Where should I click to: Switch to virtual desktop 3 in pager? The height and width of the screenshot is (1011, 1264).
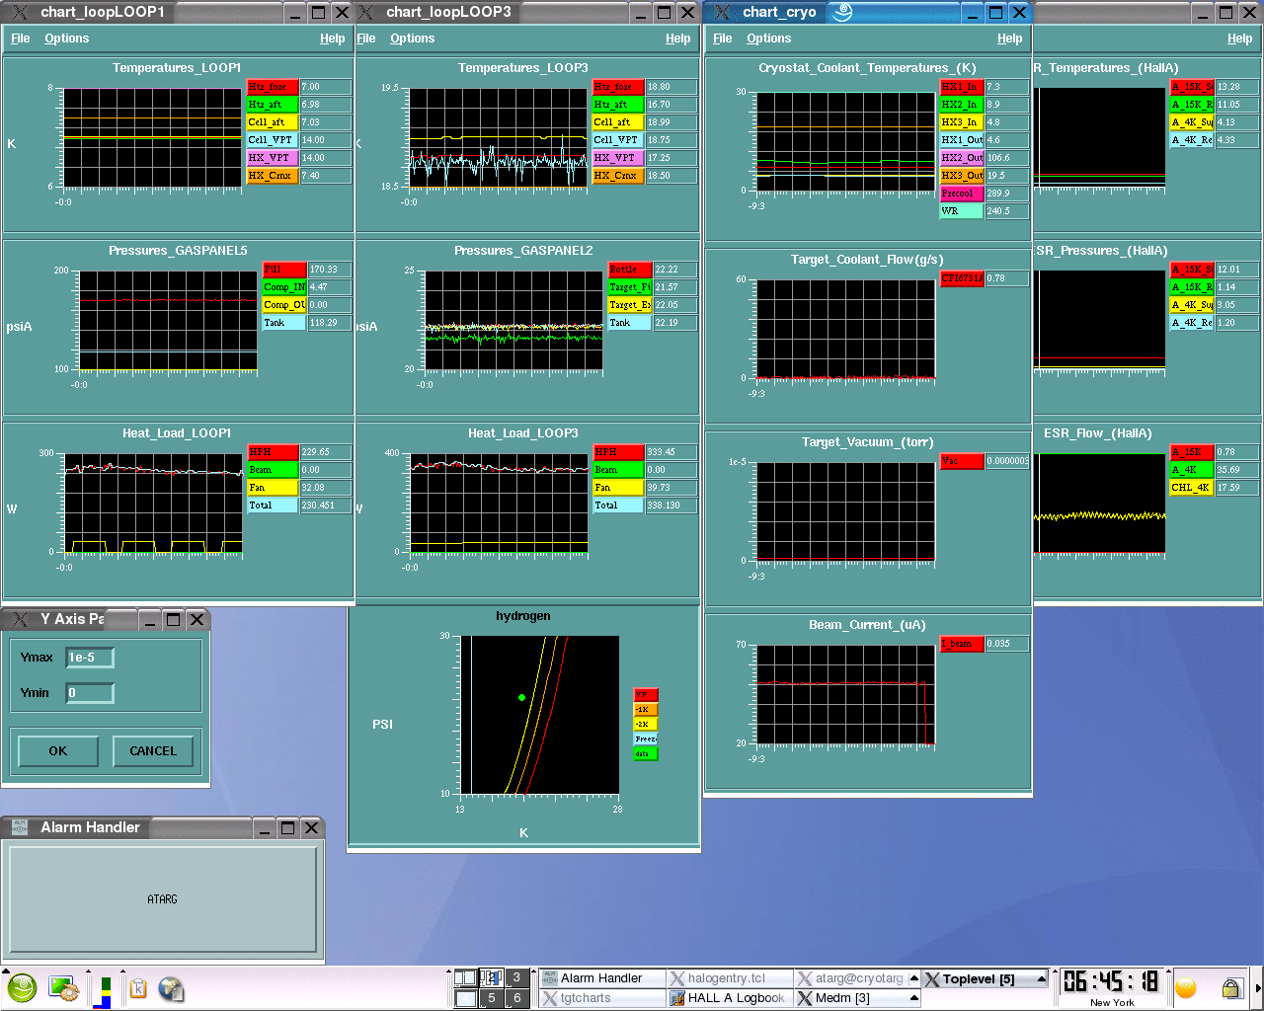[516, 977]
